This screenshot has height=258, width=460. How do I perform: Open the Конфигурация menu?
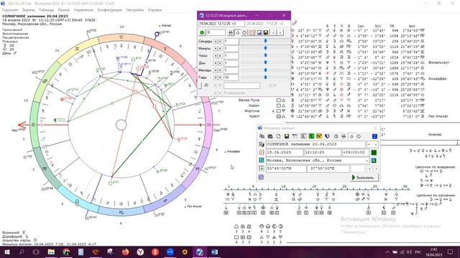110,9
